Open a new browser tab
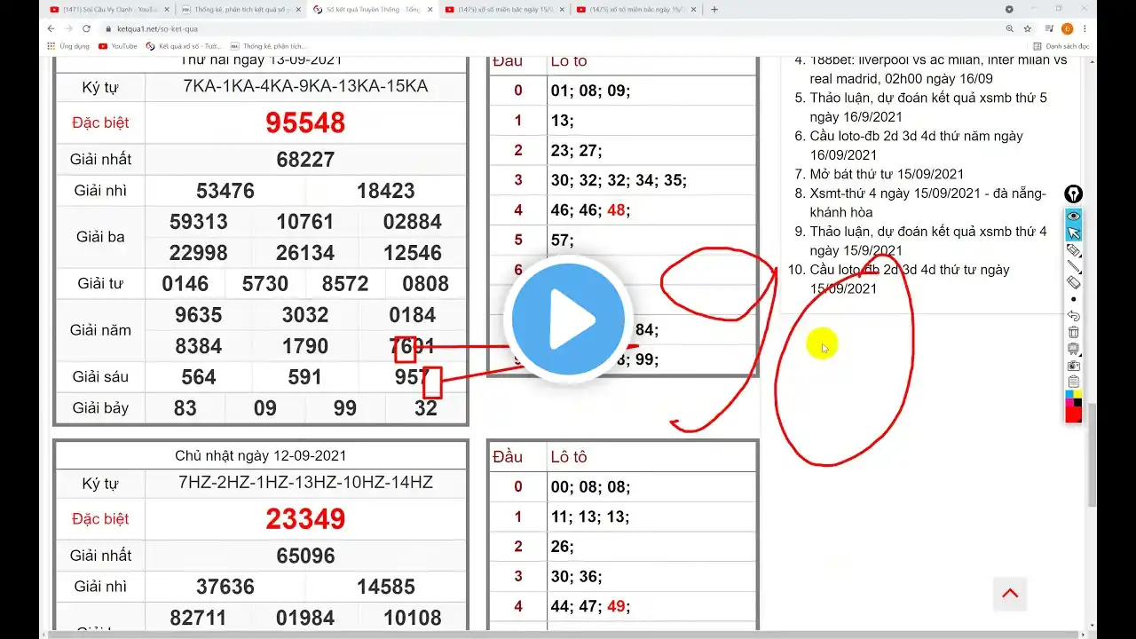1136x639 pixels. point(714,10)
